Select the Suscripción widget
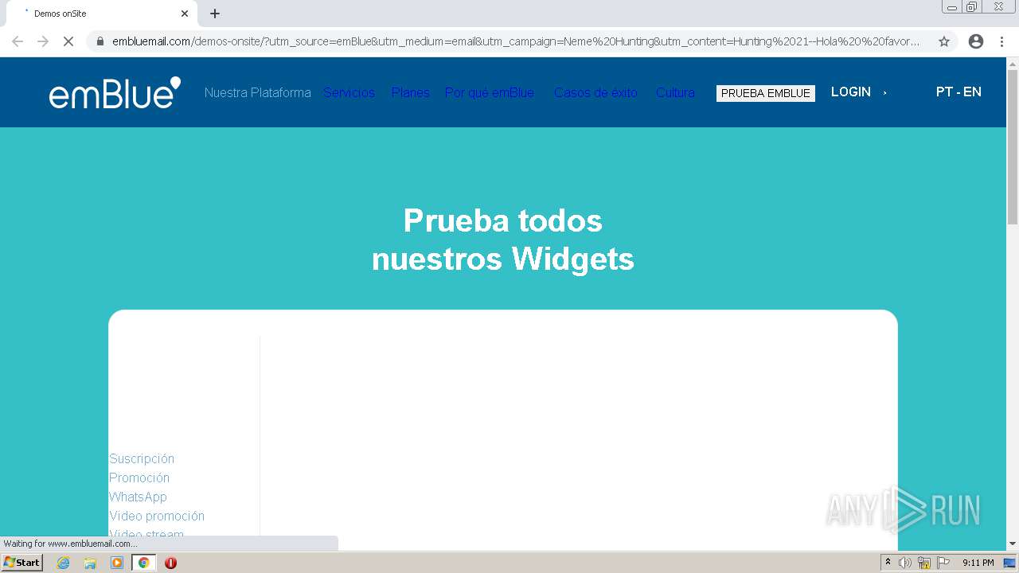Viewport: 1019px width, 573px height. pyautogui.click(x=142, y=459)
